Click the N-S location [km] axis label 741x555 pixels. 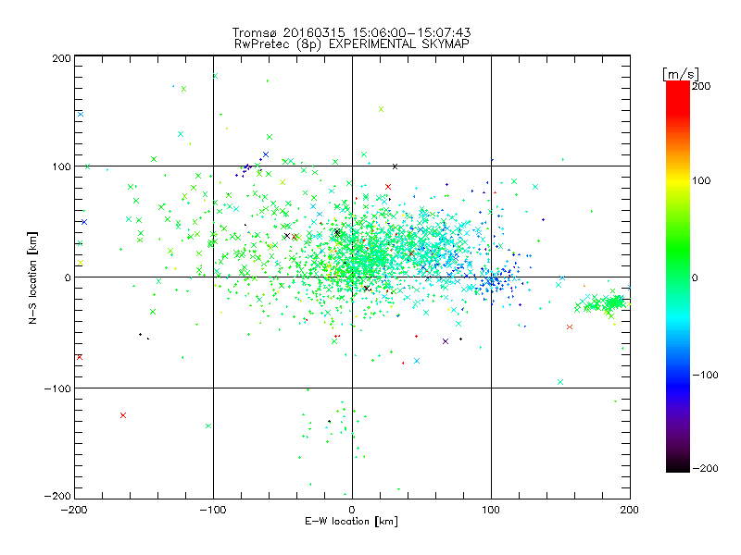pyautogui.click(x=32, y=277)
